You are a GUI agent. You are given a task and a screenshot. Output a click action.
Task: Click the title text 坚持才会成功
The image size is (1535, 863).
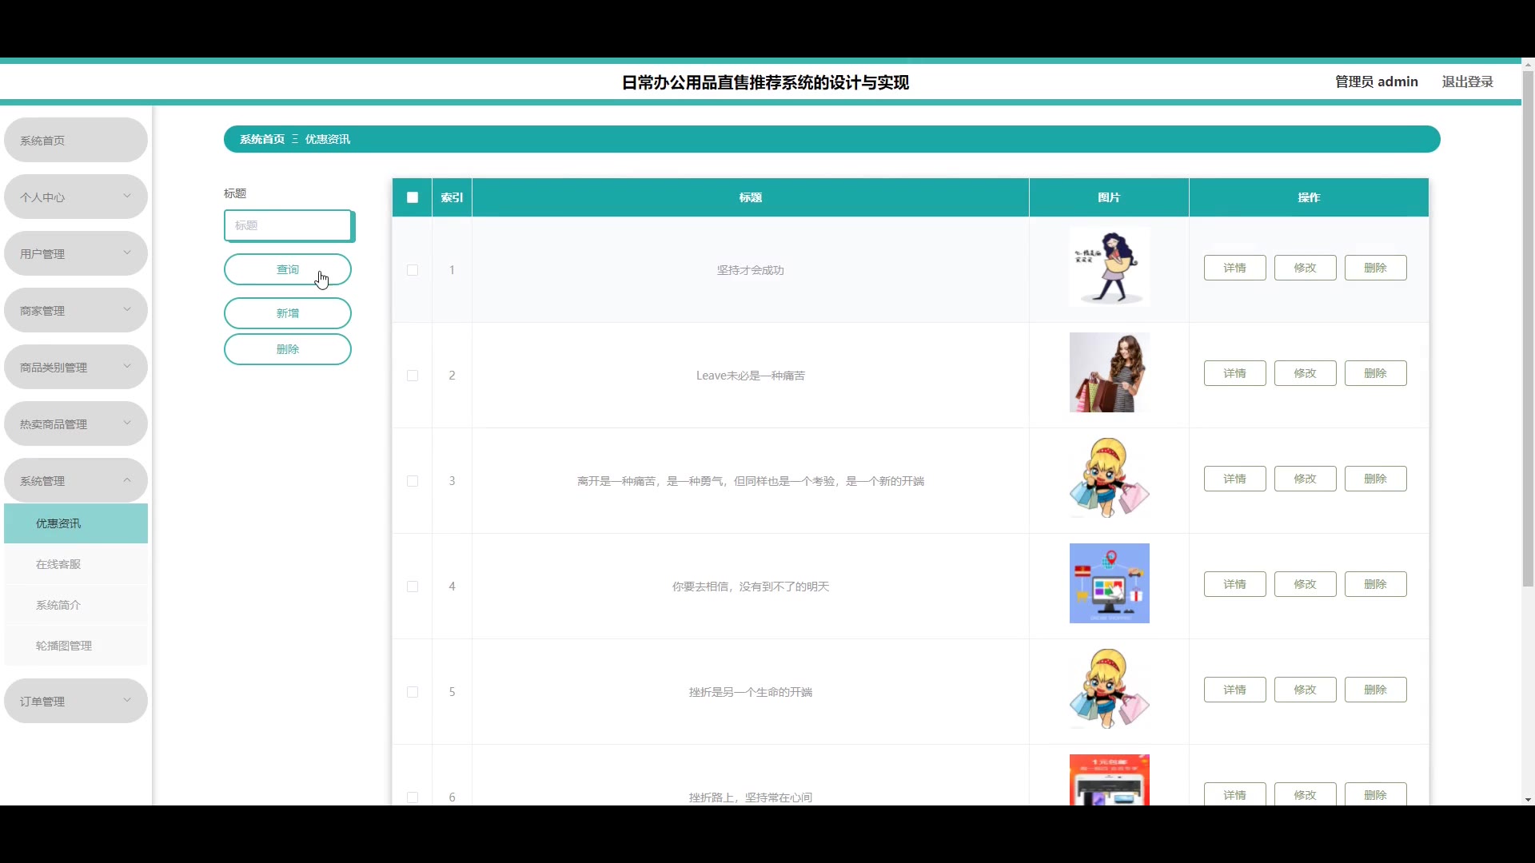click(x=751, y=270)
